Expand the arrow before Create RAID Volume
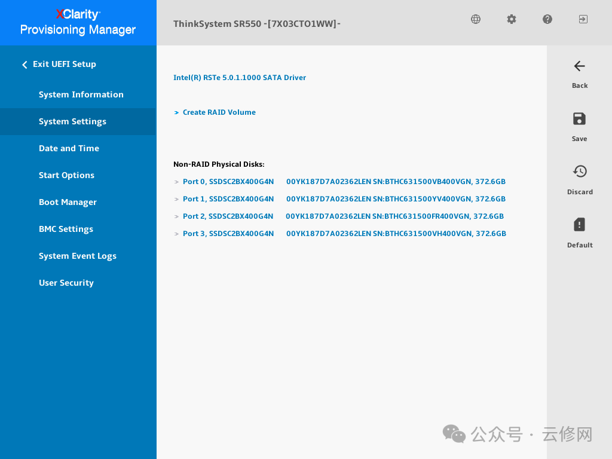The height and width of the screenshot is (459, 612). (x=176, y=112)
